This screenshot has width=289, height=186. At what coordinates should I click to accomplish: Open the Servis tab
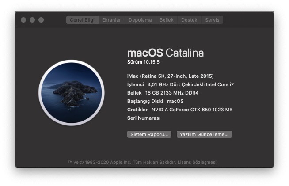(212, 20)
